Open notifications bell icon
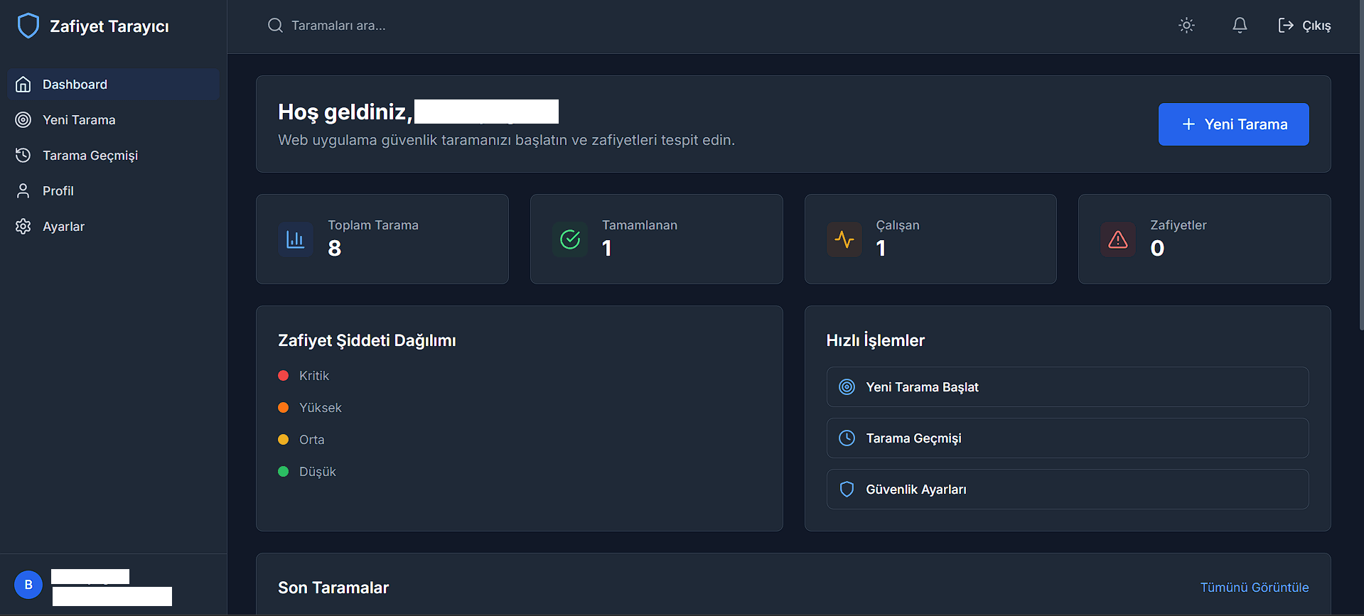 tap(1240, 26)
